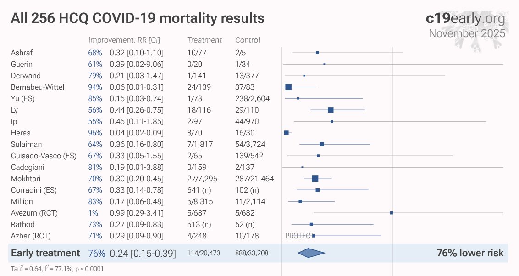The width and height of the screenshot is (519, 276).
Task: Click the "76% lower risk" text
Action: point(470,253)
